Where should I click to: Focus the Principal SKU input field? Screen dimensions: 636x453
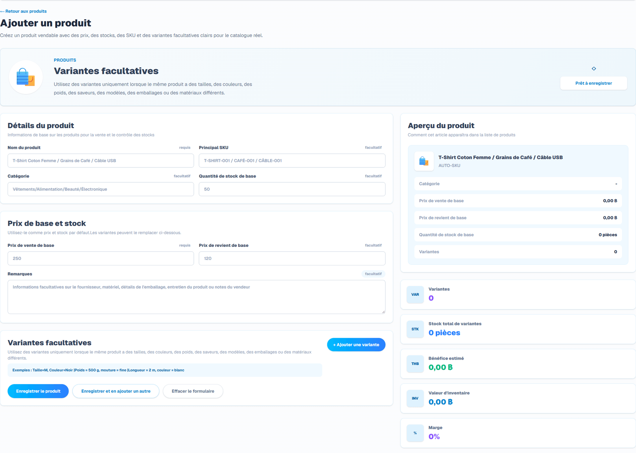click(x=292, y=160)
